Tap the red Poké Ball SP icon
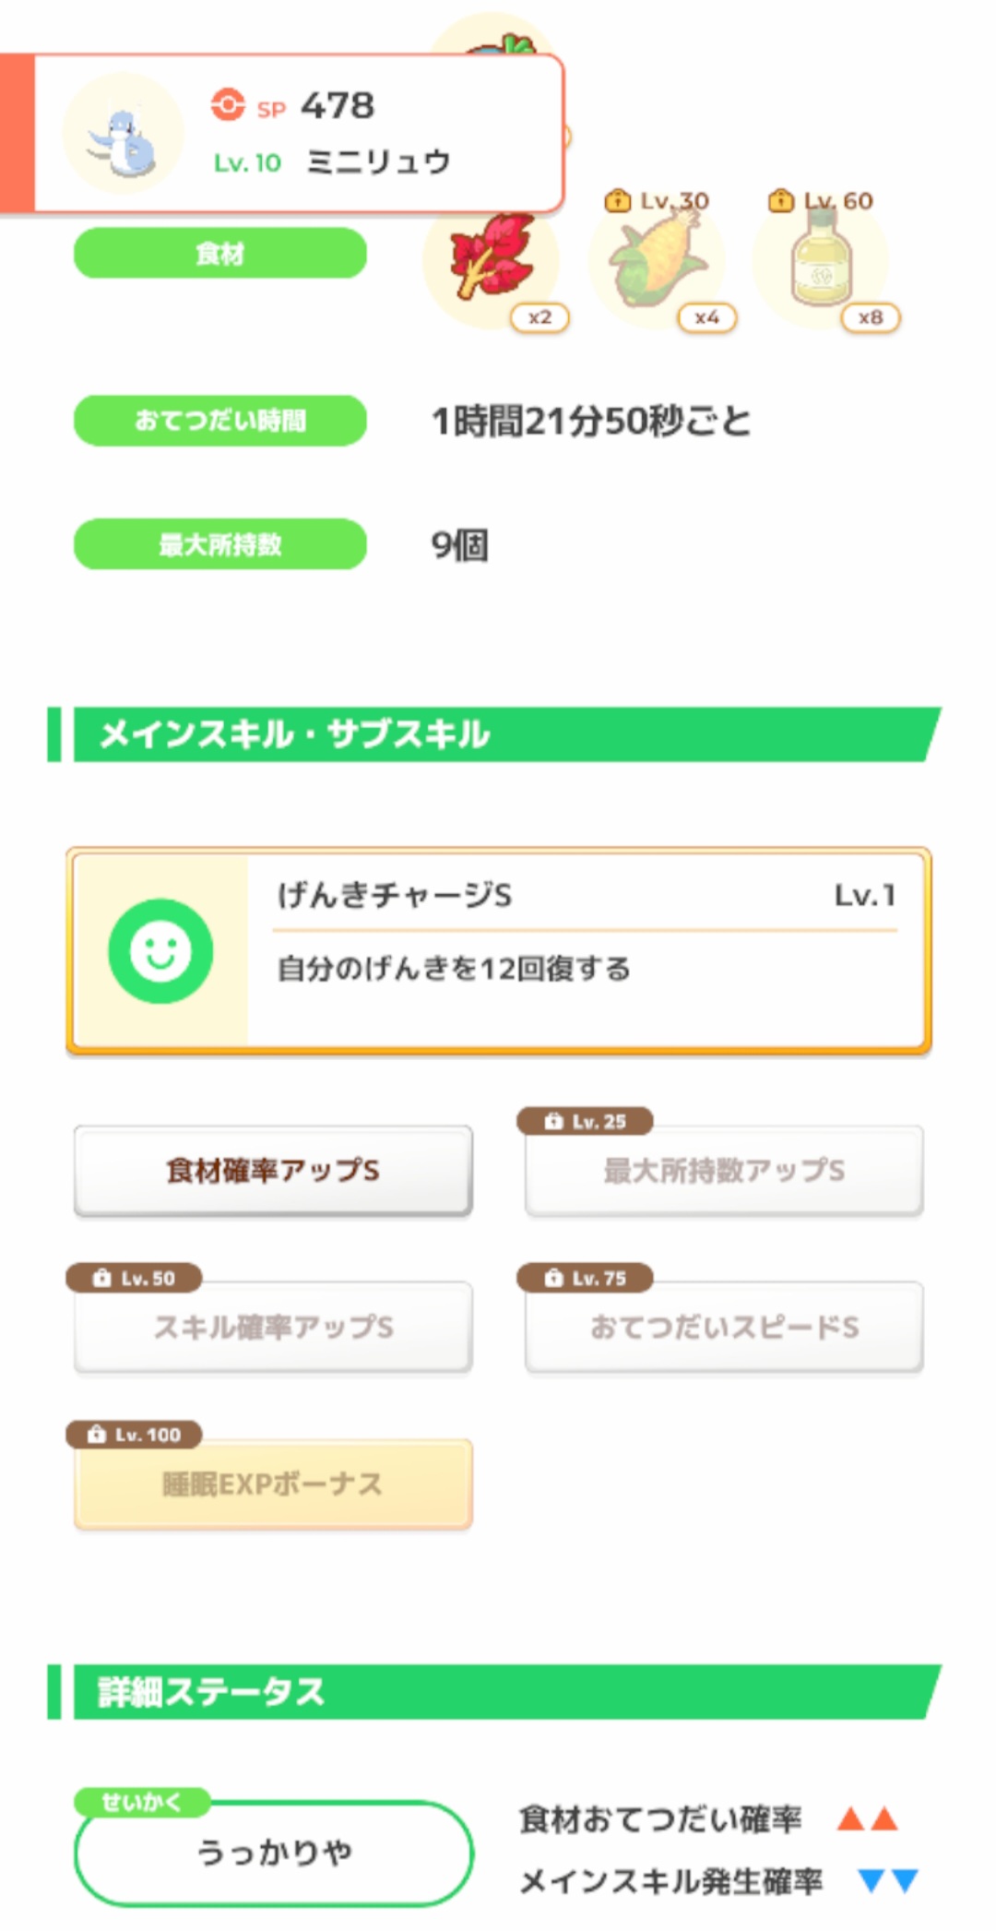This screenshot has width=996, height=1931. [x=228, y=105]
